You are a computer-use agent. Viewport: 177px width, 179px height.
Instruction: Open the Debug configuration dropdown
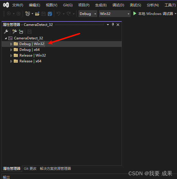coord(88,14)
